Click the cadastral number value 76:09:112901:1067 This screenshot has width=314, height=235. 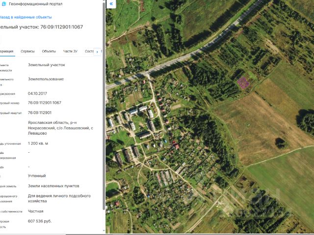pyautogui.click(x=45, y=103)
